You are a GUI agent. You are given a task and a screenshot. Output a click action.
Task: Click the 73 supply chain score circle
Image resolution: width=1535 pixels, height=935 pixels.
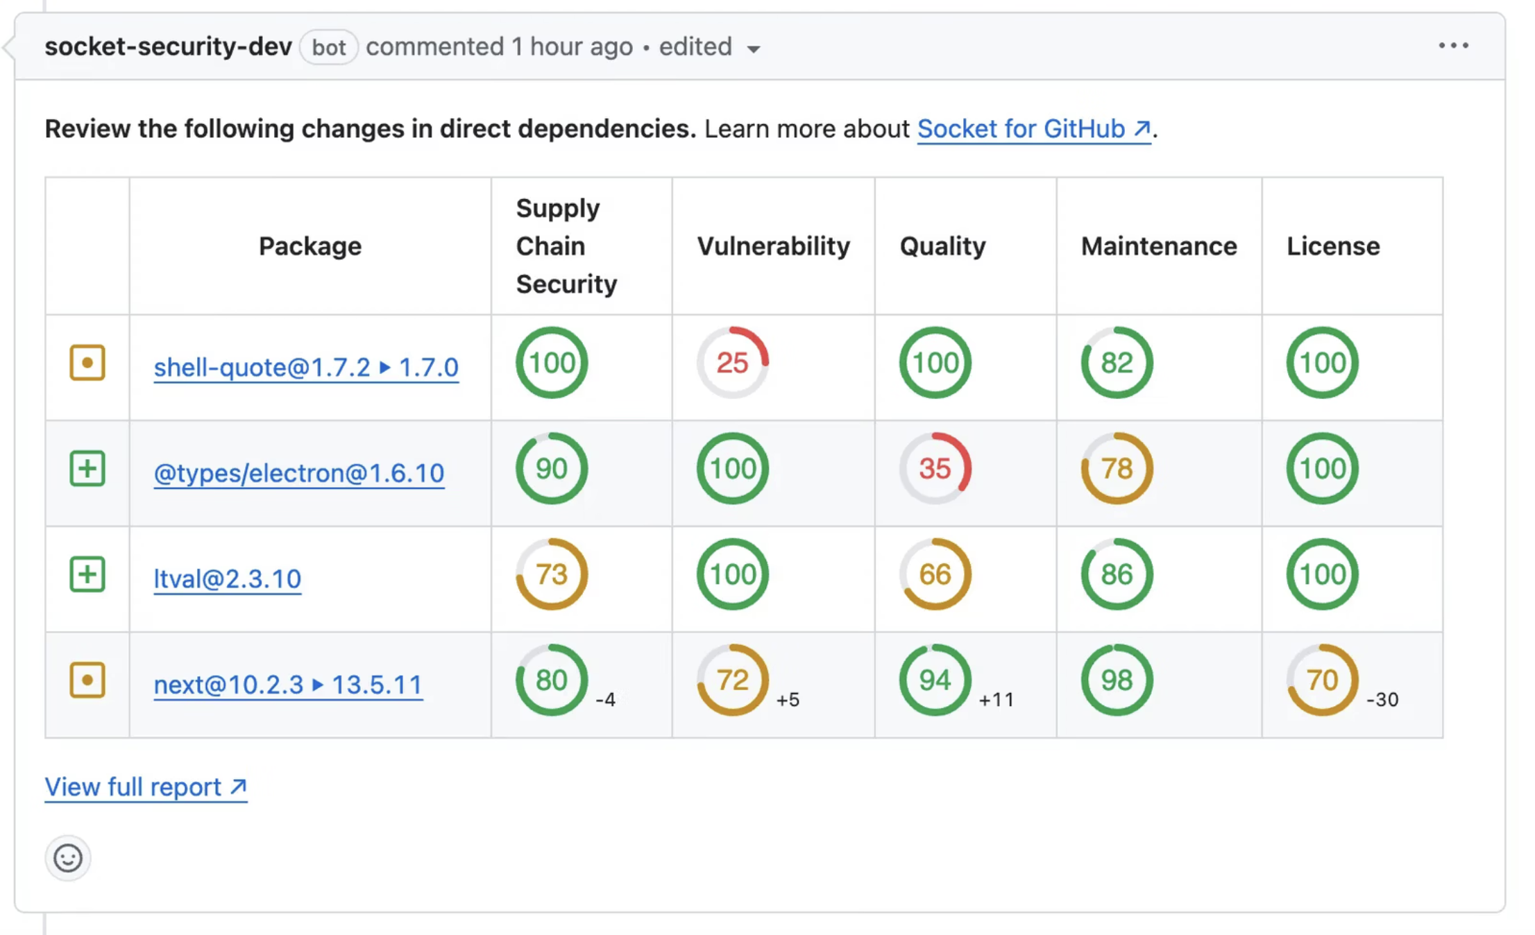552,574
